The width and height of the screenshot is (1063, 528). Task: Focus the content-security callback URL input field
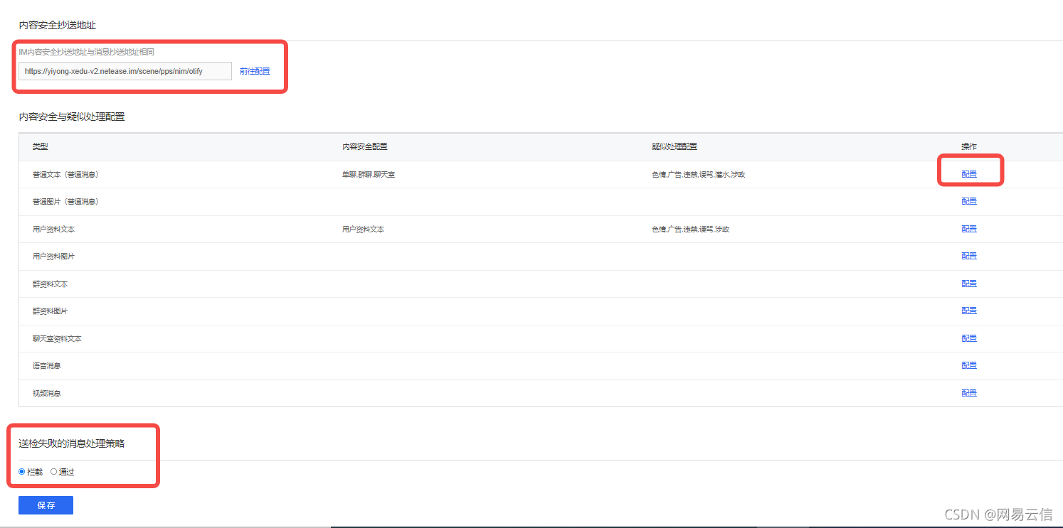(125, 71)
